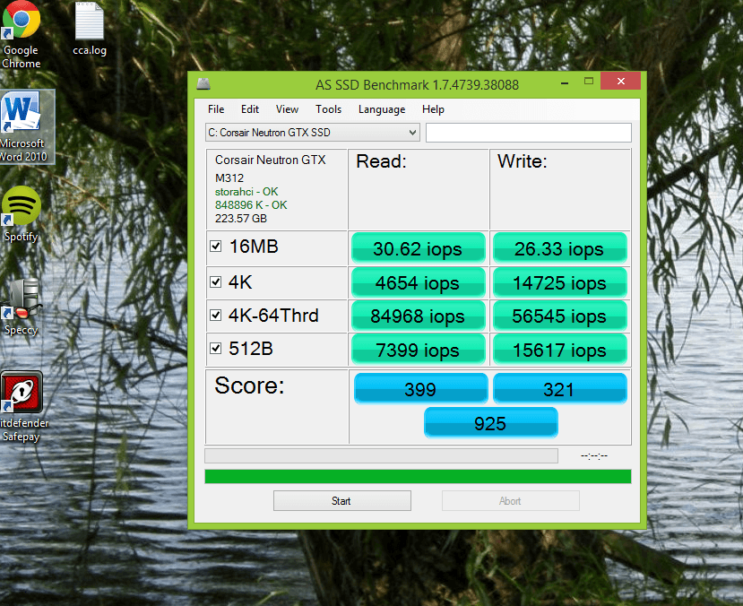The width and height of the screenshot is (743, 606).
Task: Open the File menu
Action: click(x=216, y=109)
